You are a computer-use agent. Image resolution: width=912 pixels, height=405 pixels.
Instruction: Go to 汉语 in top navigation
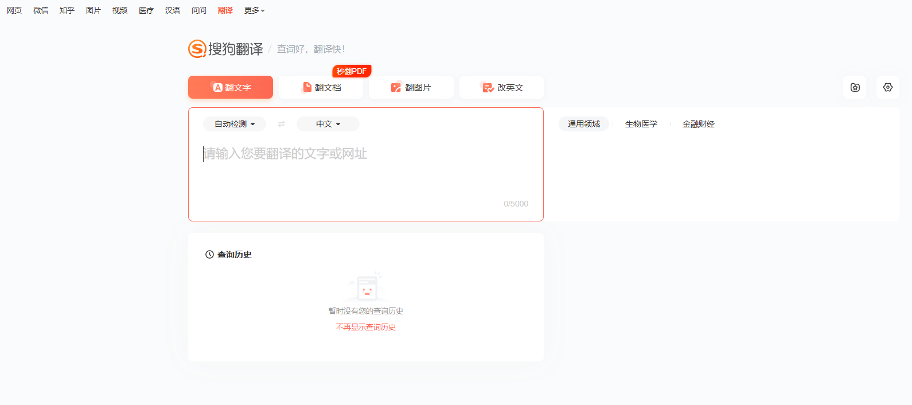tap(173, 10)
